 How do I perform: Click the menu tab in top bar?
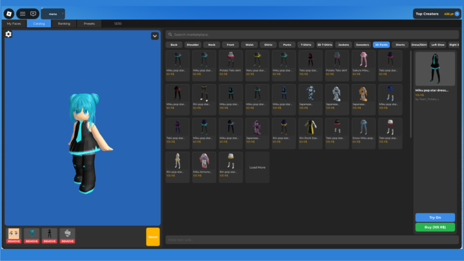click(53, 14)
